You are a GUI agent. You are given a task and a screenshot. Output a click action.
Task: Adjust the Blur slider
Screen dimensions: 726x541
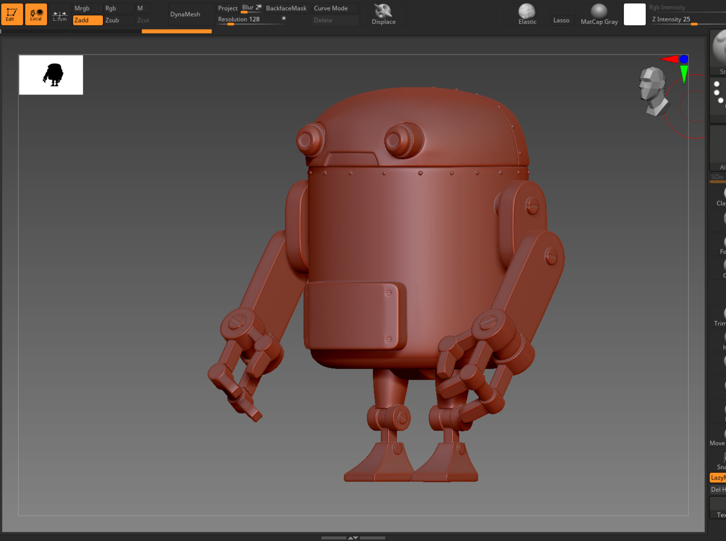251,8
